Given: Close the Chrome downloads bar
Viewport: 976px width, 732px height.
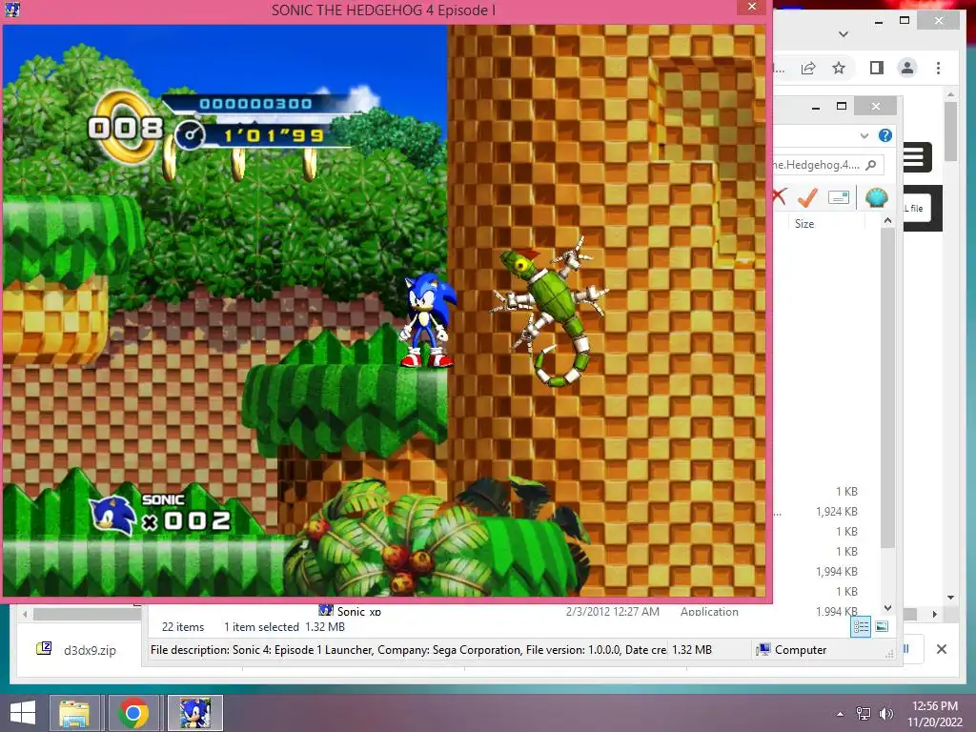Looking at the screenshot, I should click(x=941, y=649).
